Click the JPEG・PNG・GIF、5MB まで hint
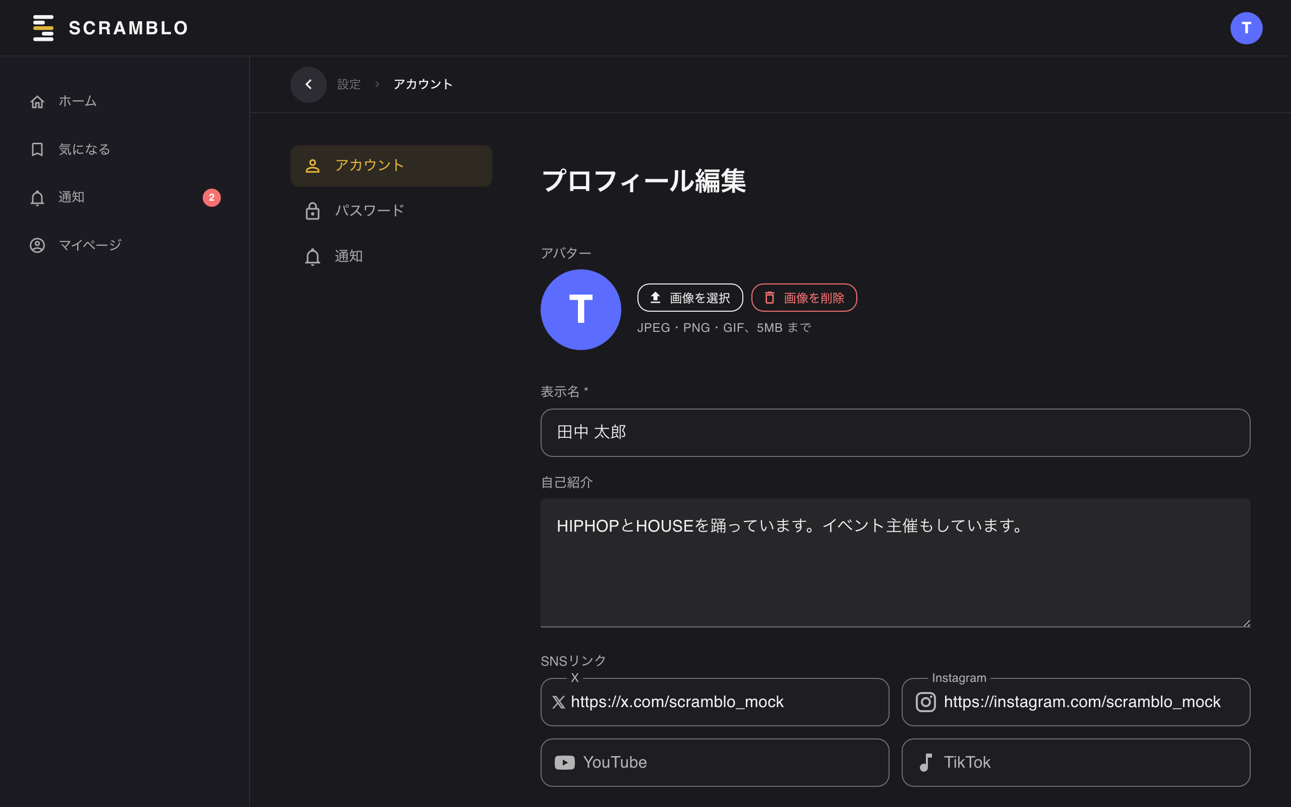The height and width of the screenshot is (807, 1291). click(x=725, y=328)
